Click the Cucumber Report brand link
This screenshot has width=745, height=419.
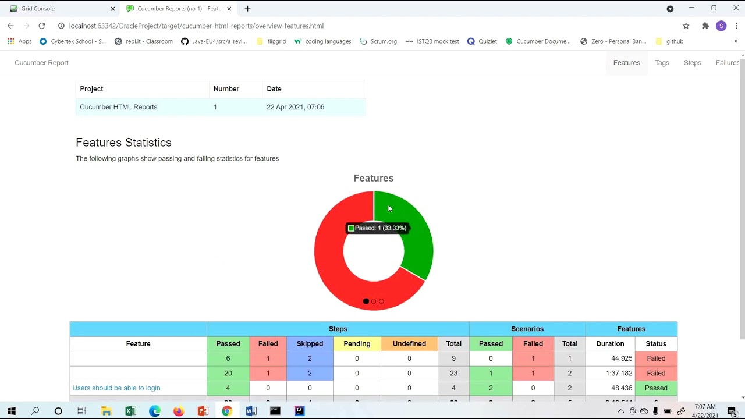41,63
